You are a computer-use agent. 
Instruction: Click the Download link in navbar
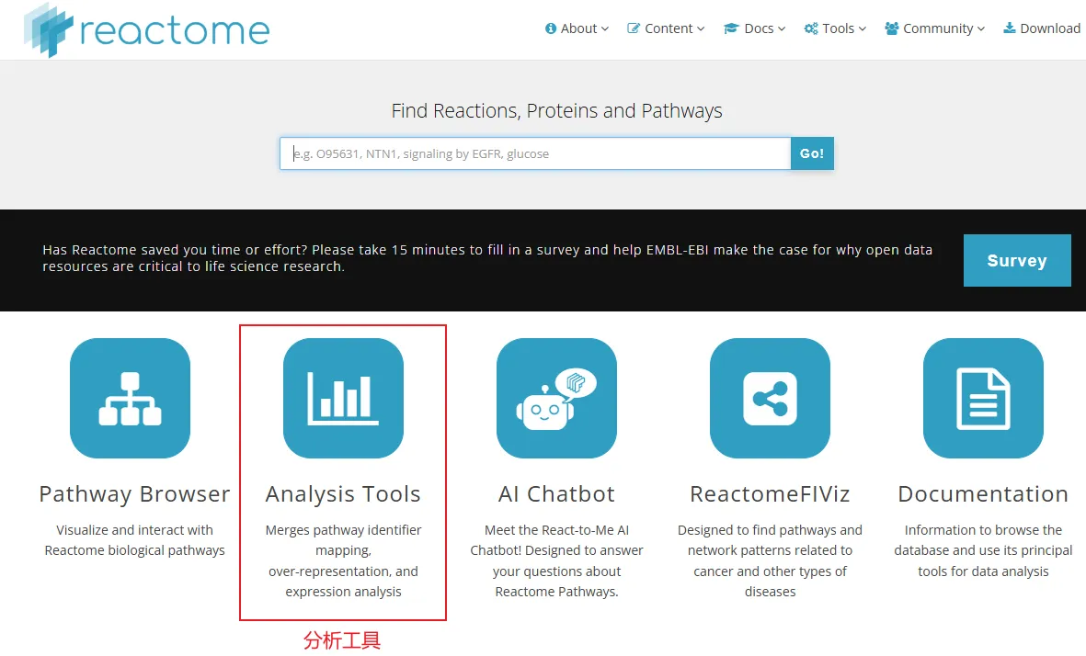(x=1042, y=28)
